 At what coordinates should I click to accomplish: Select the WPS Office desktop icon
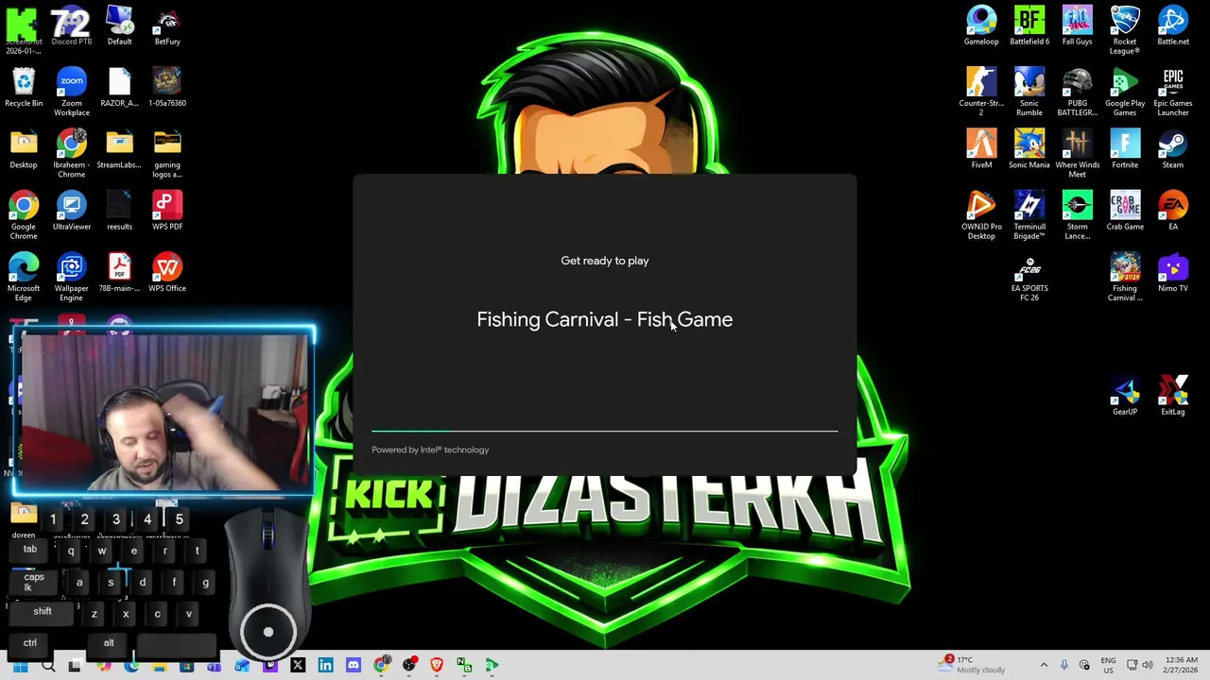click(167, 273)
